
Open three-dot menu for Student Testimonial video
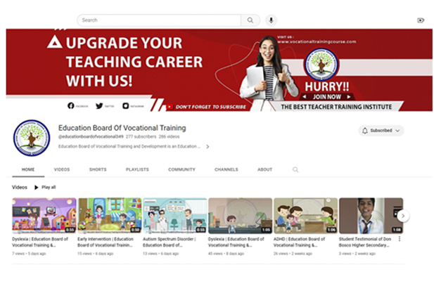click(x=399, y=239)
